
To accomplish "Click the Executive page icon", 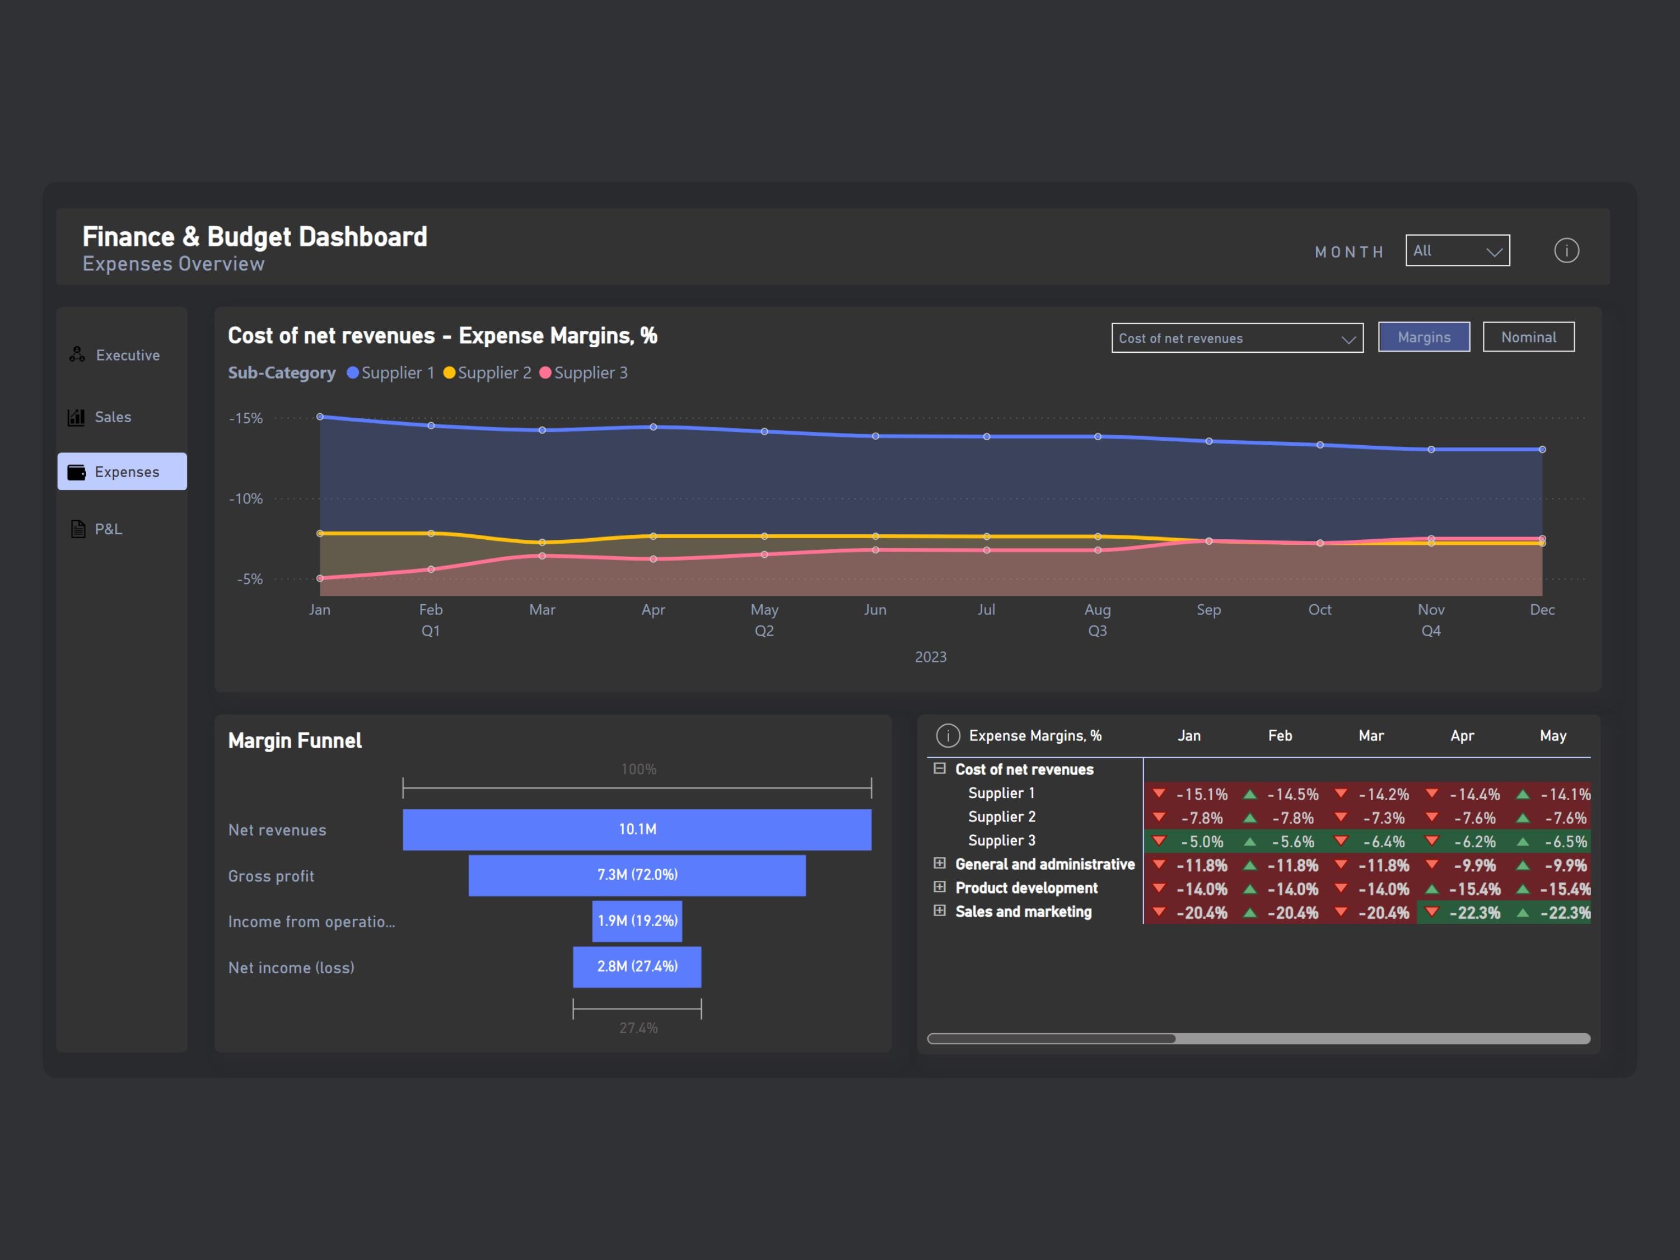I will [77, 354].
